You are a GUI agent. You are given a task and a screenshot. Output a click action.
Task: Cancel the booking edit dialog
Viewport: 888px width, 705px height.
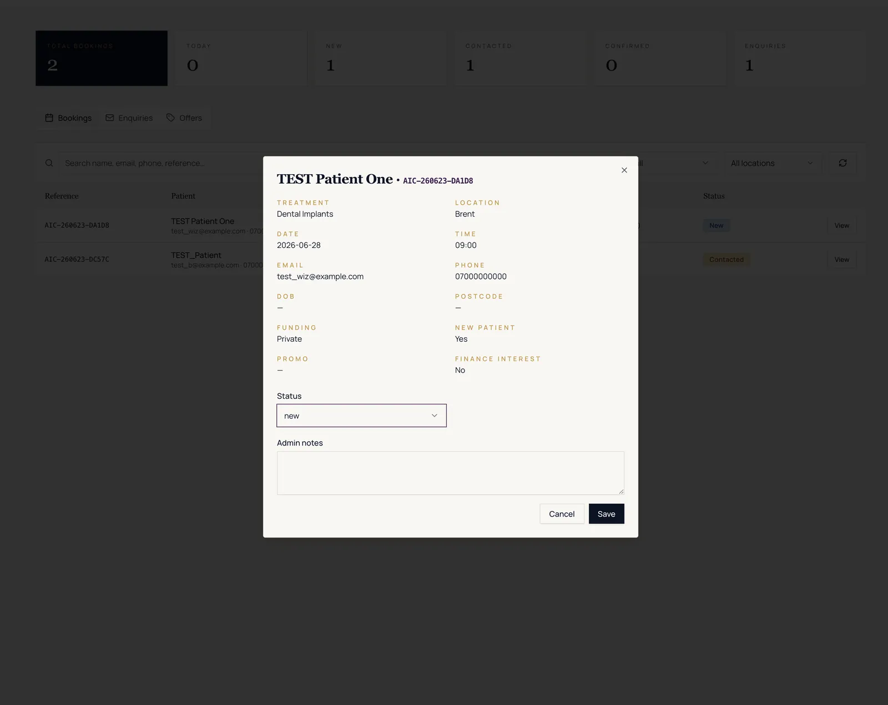(562, 514)
